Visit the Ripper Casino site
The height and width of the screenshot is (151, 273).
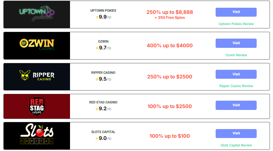tap(236, 74)
